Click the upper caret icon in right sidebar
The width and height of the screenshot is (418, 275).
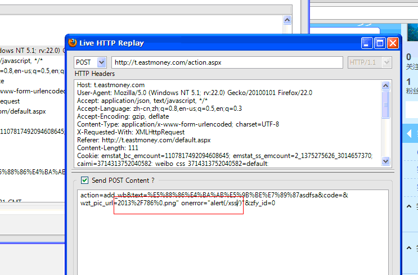coord(409,206)
